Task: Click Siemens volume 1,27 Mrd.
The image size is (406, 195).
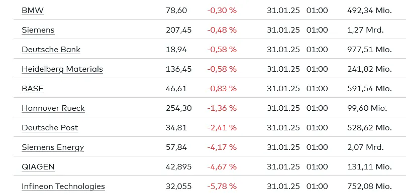Action: (365, 30)
